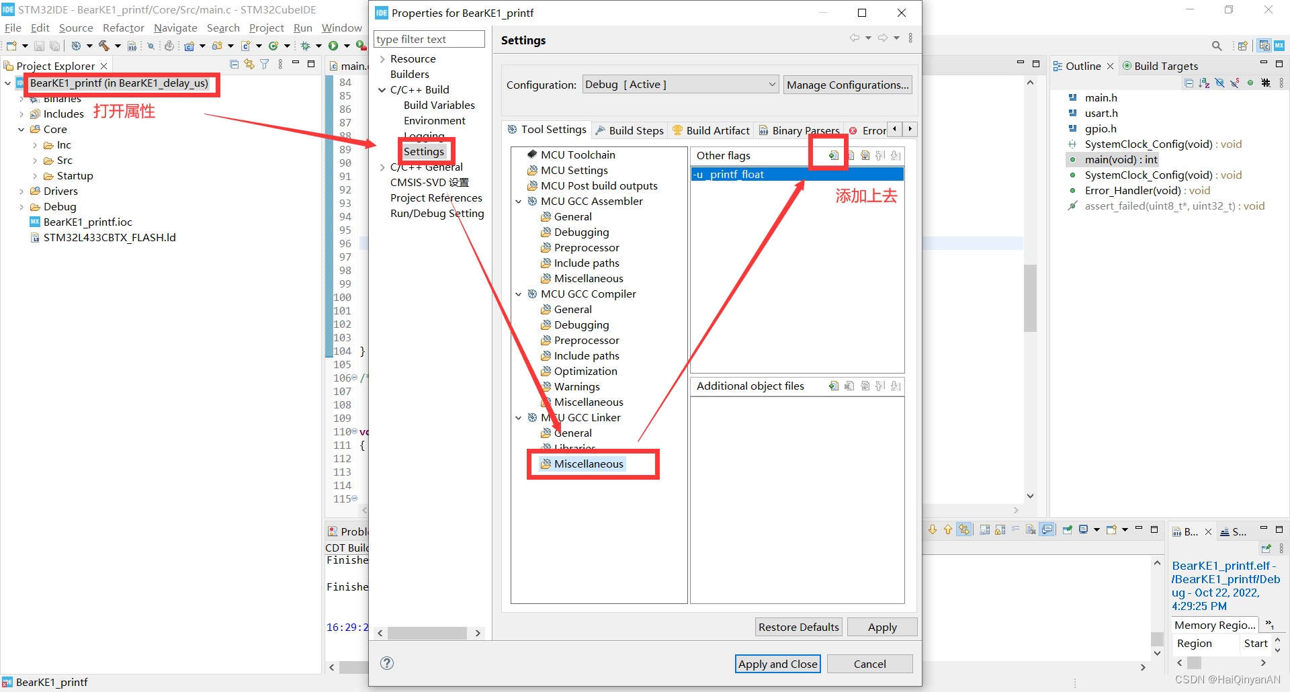Viewport: 1290px width, 692px height.
Task: Toggle Link with Editor in Project Explorer
Action: tap(249, 64)
